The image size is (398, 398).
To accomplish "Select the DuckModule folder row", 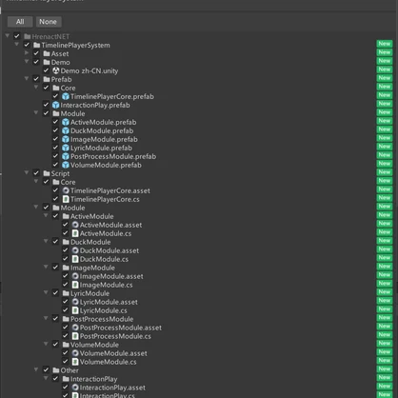I will pos(199,242).
